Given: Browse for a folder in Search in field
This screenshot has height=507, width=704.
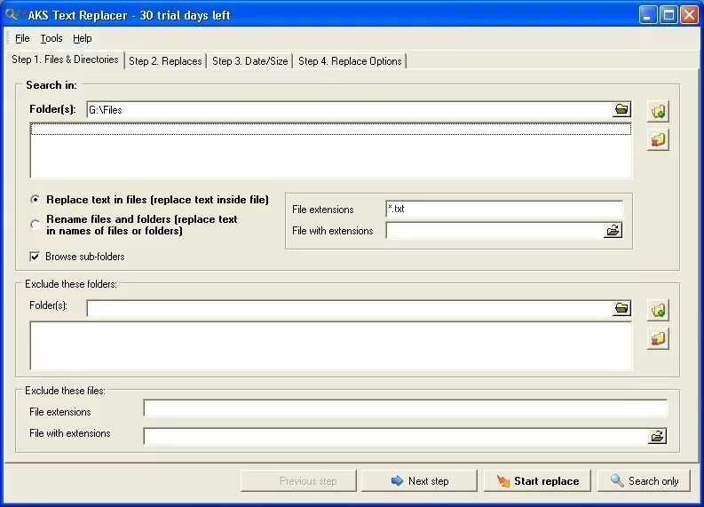Looking at the screenshot, I should (621, 109).
